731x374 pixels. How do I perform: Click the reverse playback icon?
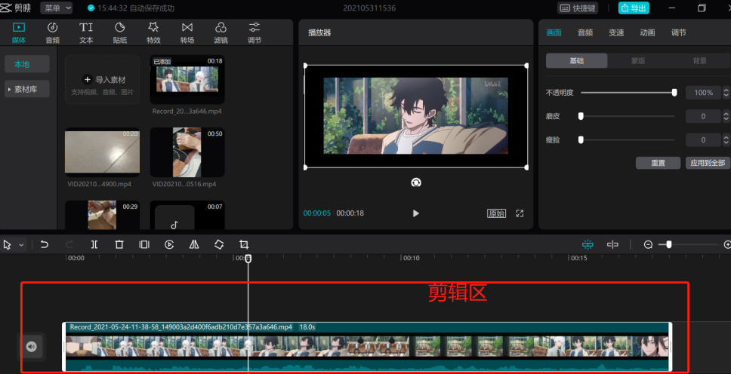click(169, 244)
